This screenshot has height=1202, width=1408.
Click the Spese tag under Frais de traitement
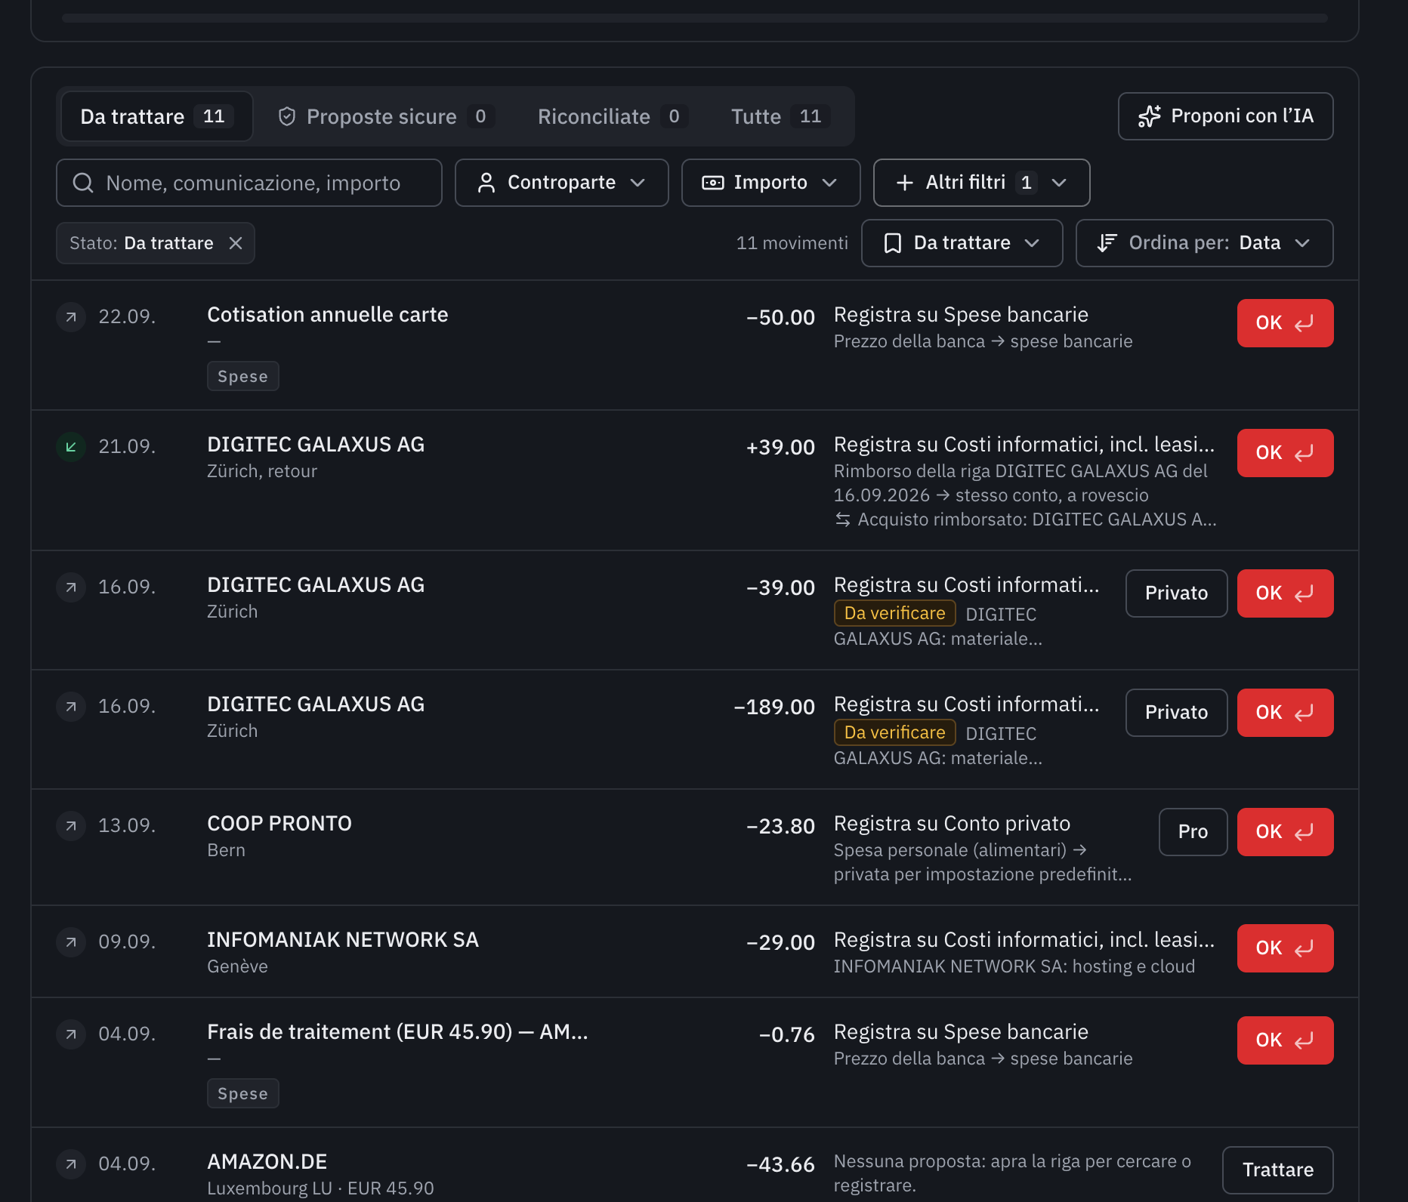243,1093
